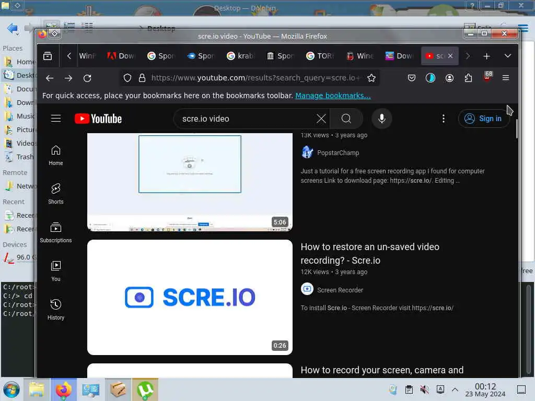This screenshot has height=401, width=535.
Task: Open the Firefox extensions puzzle icon
Action: point(468,78)
